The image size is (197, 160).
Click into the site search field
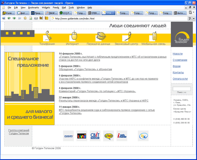182,89
